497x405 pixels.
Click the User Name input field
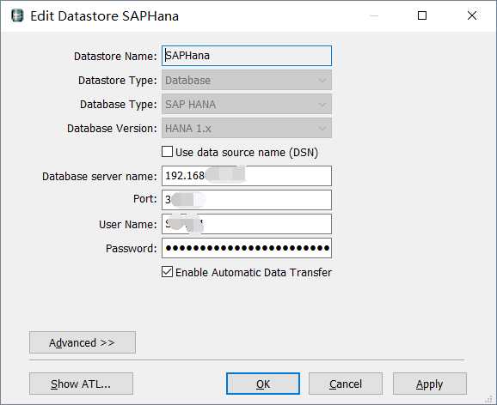(247, 224)
